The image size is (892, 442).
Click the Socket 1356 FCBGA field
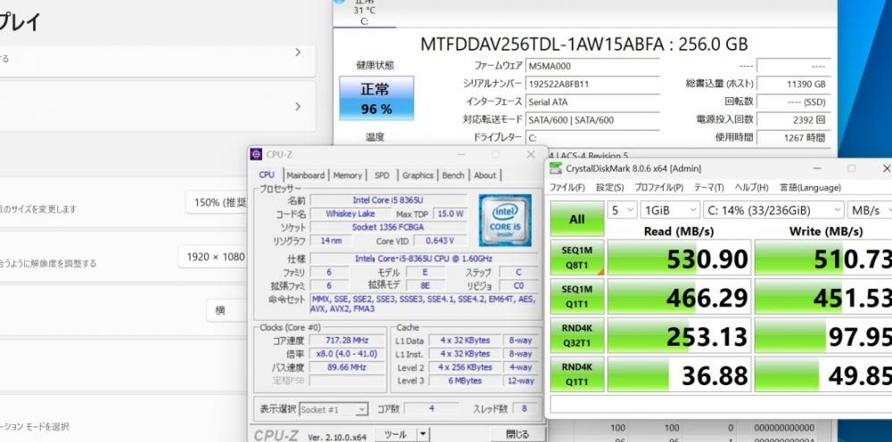click(x=389, y=227)
